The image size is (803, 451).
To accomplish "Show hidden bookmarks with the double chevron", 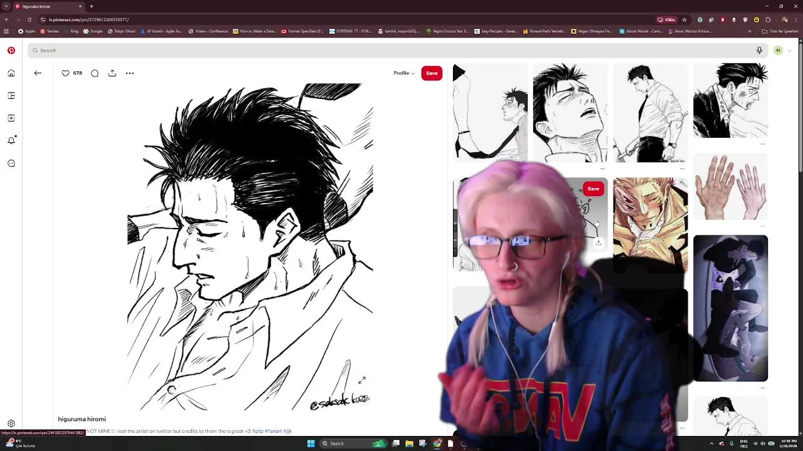I will click(749, 31).
